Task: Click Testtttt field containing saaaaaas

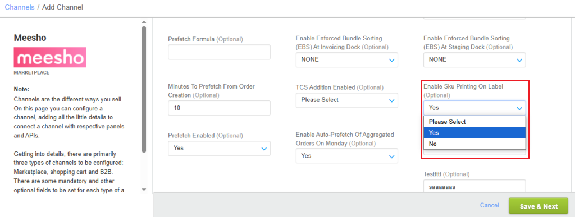Action: tap(474, 187)
